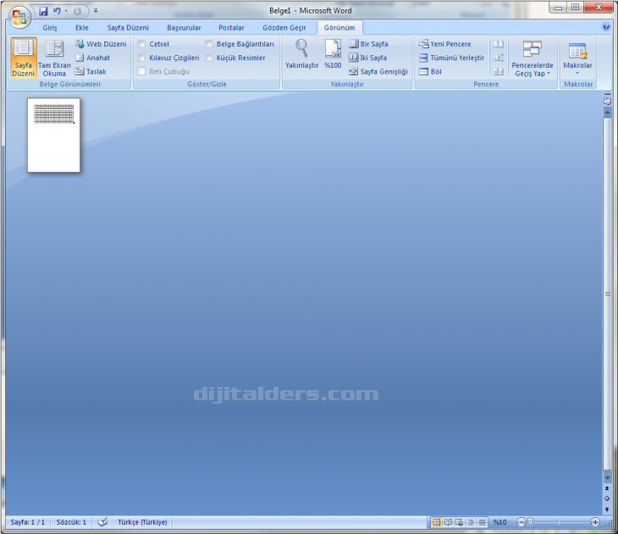The height and width of the screenshot is (534, 618).
Task: Select the Görünüm tab
Action: click(x=339, y=28)
